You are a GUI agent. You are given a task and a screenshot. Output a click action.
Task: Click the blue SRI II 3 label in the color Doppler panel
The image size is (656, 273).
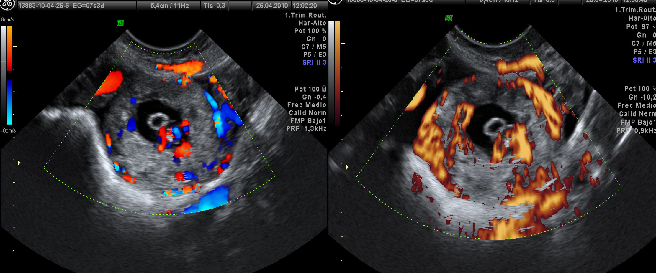[x=314, y=62]
